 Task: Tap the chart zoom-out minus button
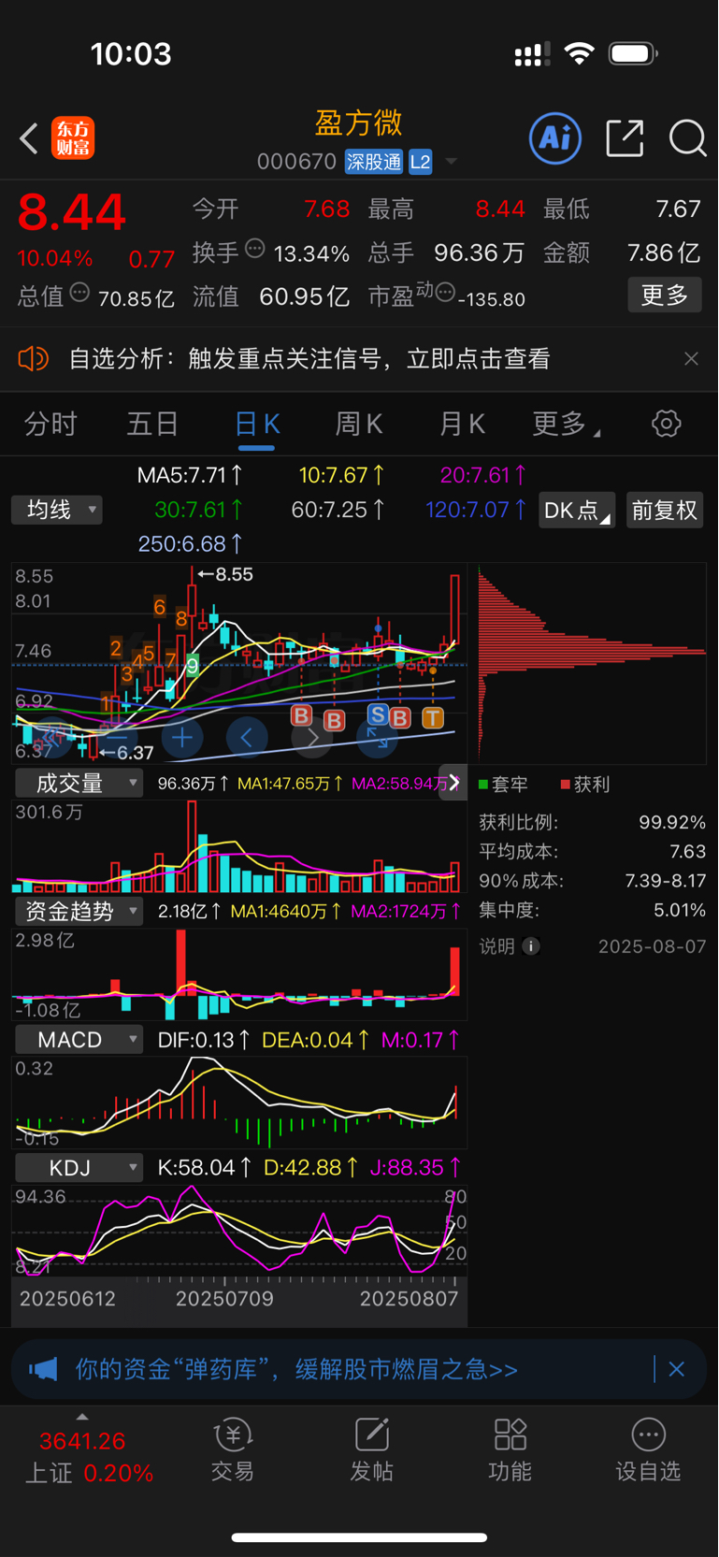(x=116, y=738)
